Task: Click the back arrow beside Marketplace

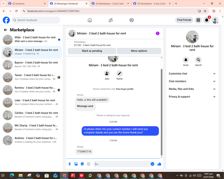Action: pos(5,30)
